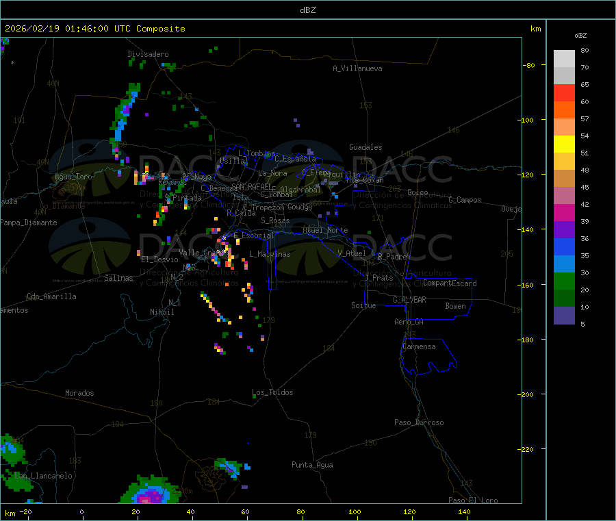
Task: Click the L_Malvinas map label
Action: 270,254
